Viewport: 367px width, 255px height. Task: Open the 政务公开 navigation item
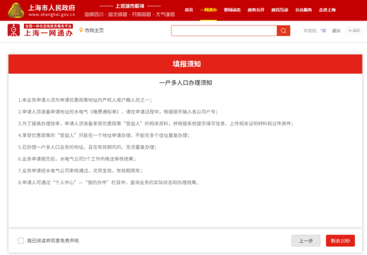point(256,10)
